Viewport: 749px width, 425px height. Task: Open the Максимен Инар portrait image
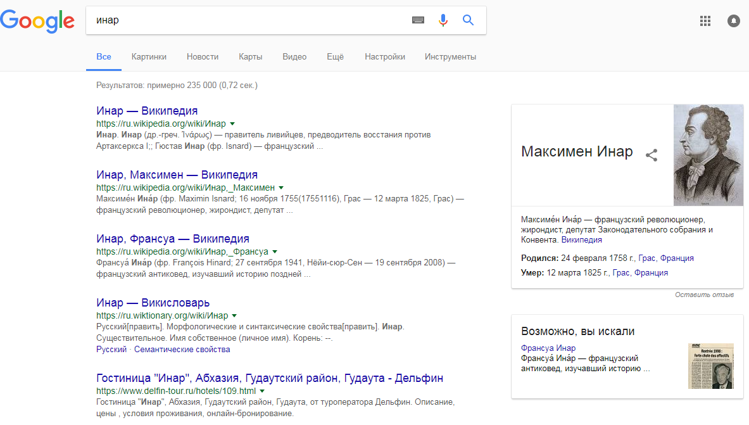coord(708,155)
